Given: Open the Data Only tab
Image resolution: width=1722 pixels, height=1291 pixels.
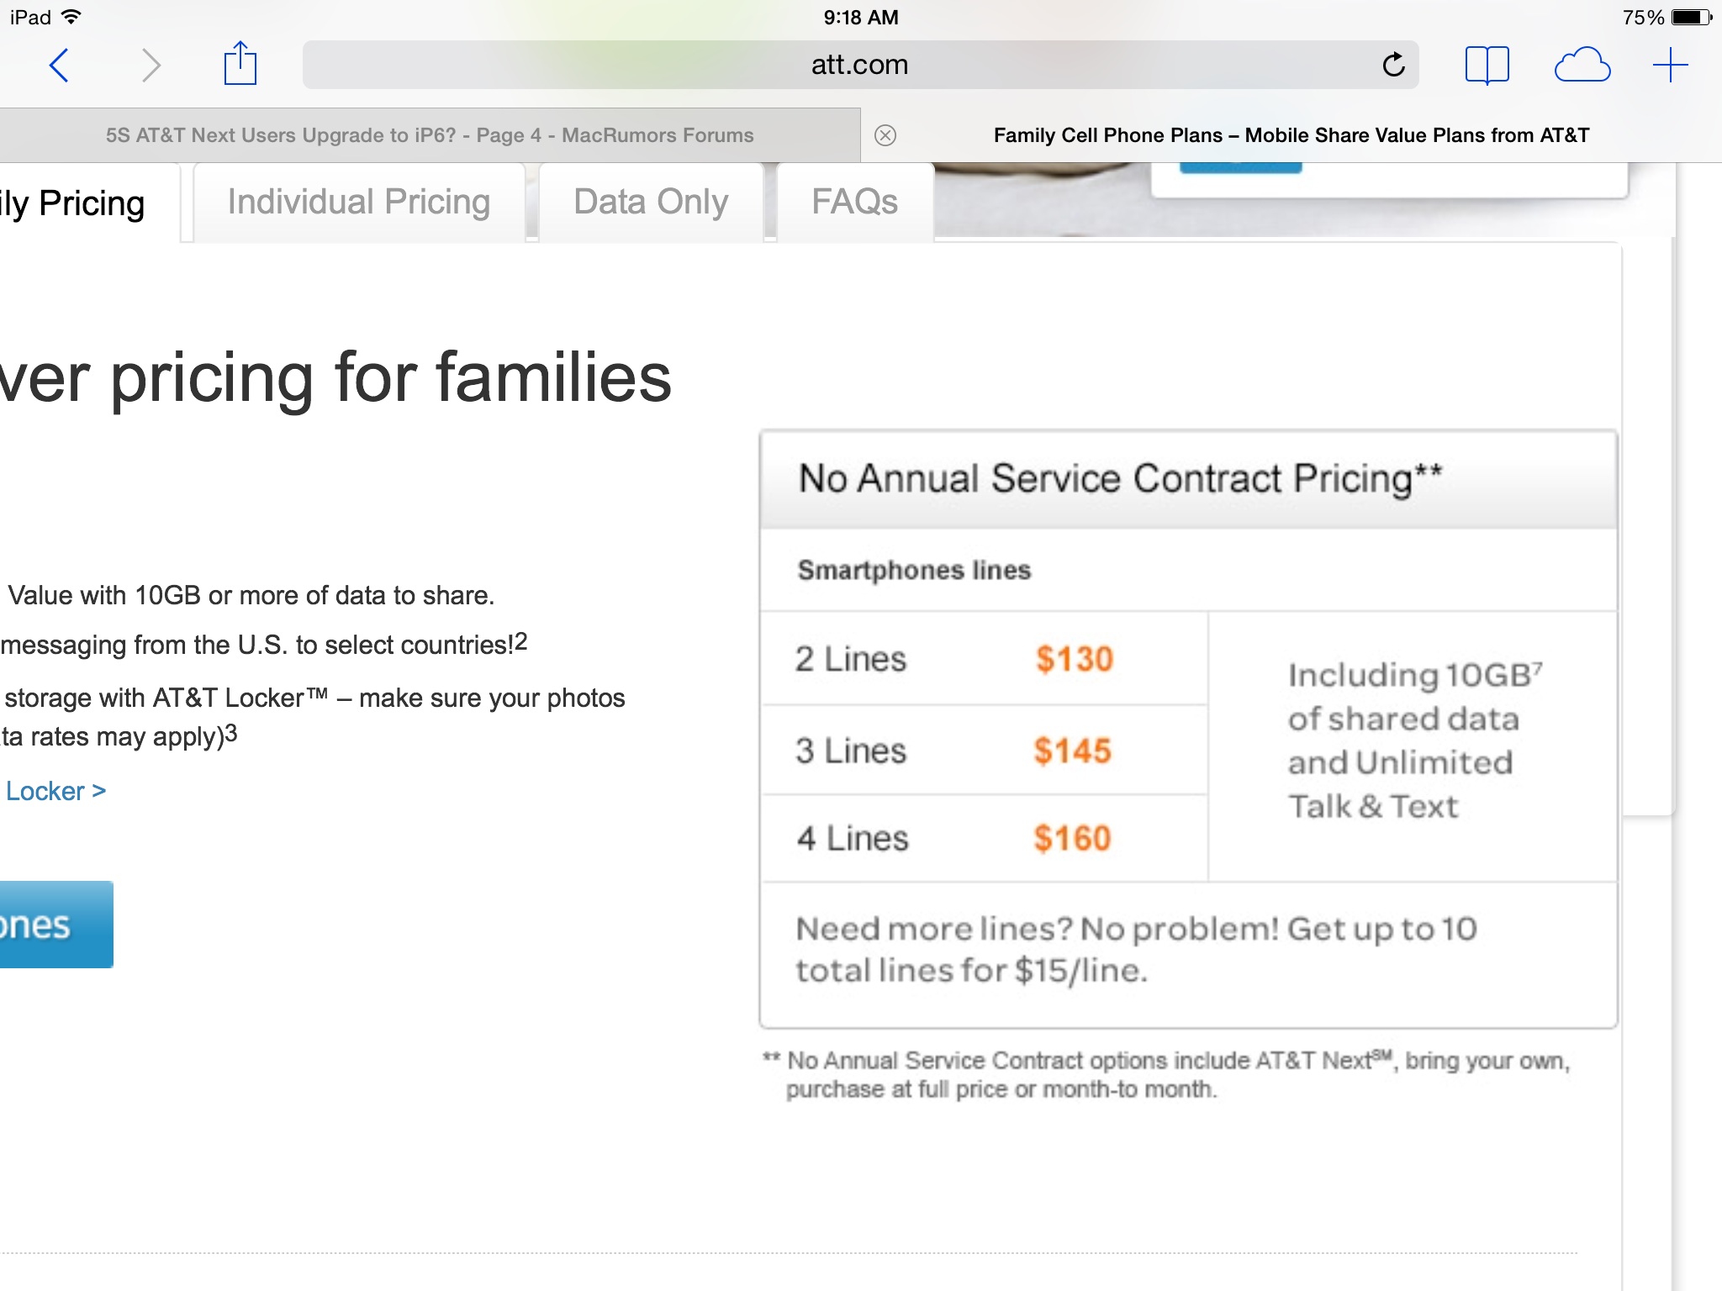Looking at the screenshot, I should [651, 203].
